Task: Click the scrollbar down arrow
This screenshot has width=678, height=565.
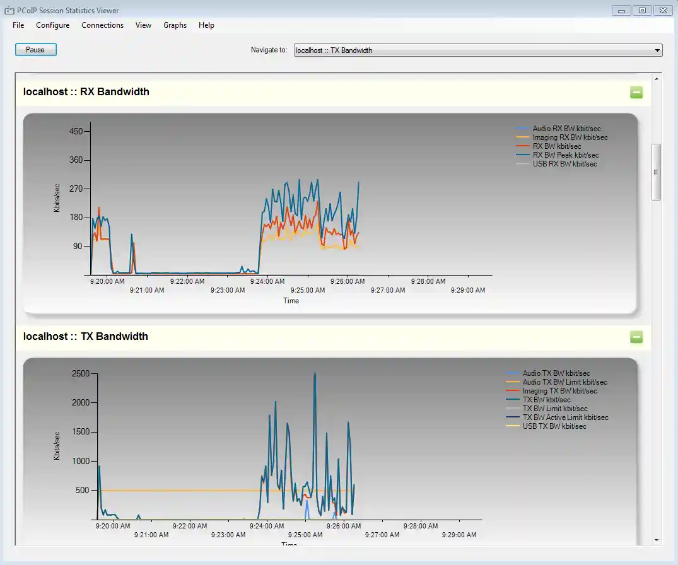Action: tap(657, 540)
